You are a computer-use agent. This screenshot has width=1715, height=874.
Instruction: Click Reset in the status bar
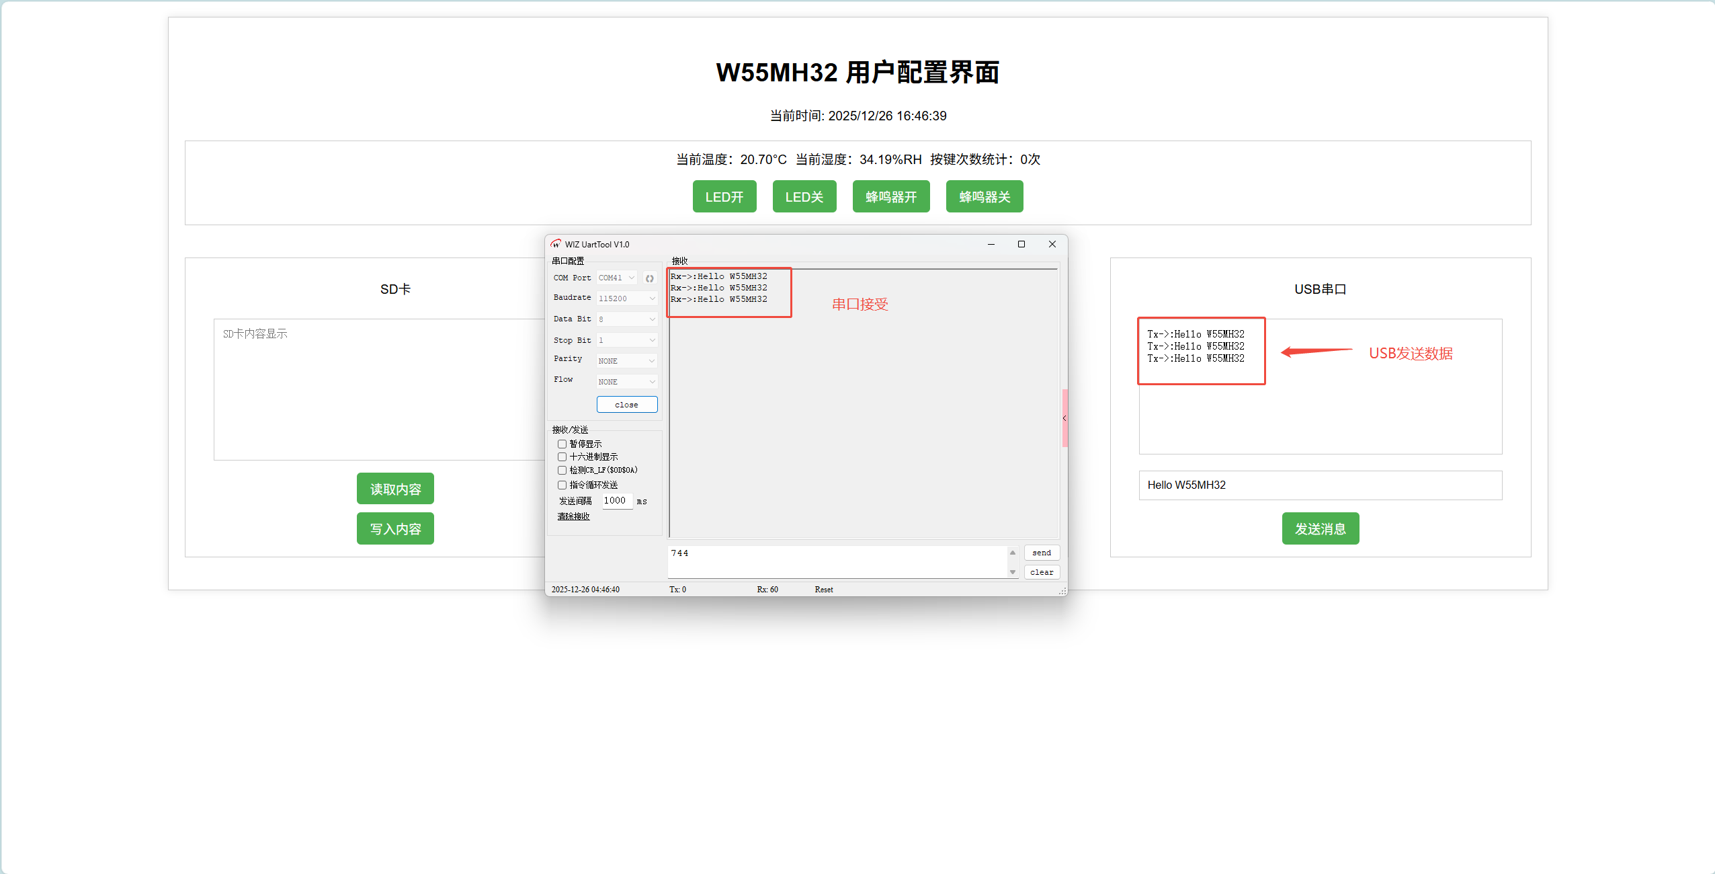tap(823, 590)
